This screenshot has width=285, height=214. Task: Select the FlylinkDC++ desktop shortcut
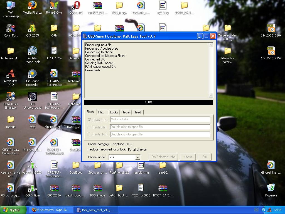54,8
